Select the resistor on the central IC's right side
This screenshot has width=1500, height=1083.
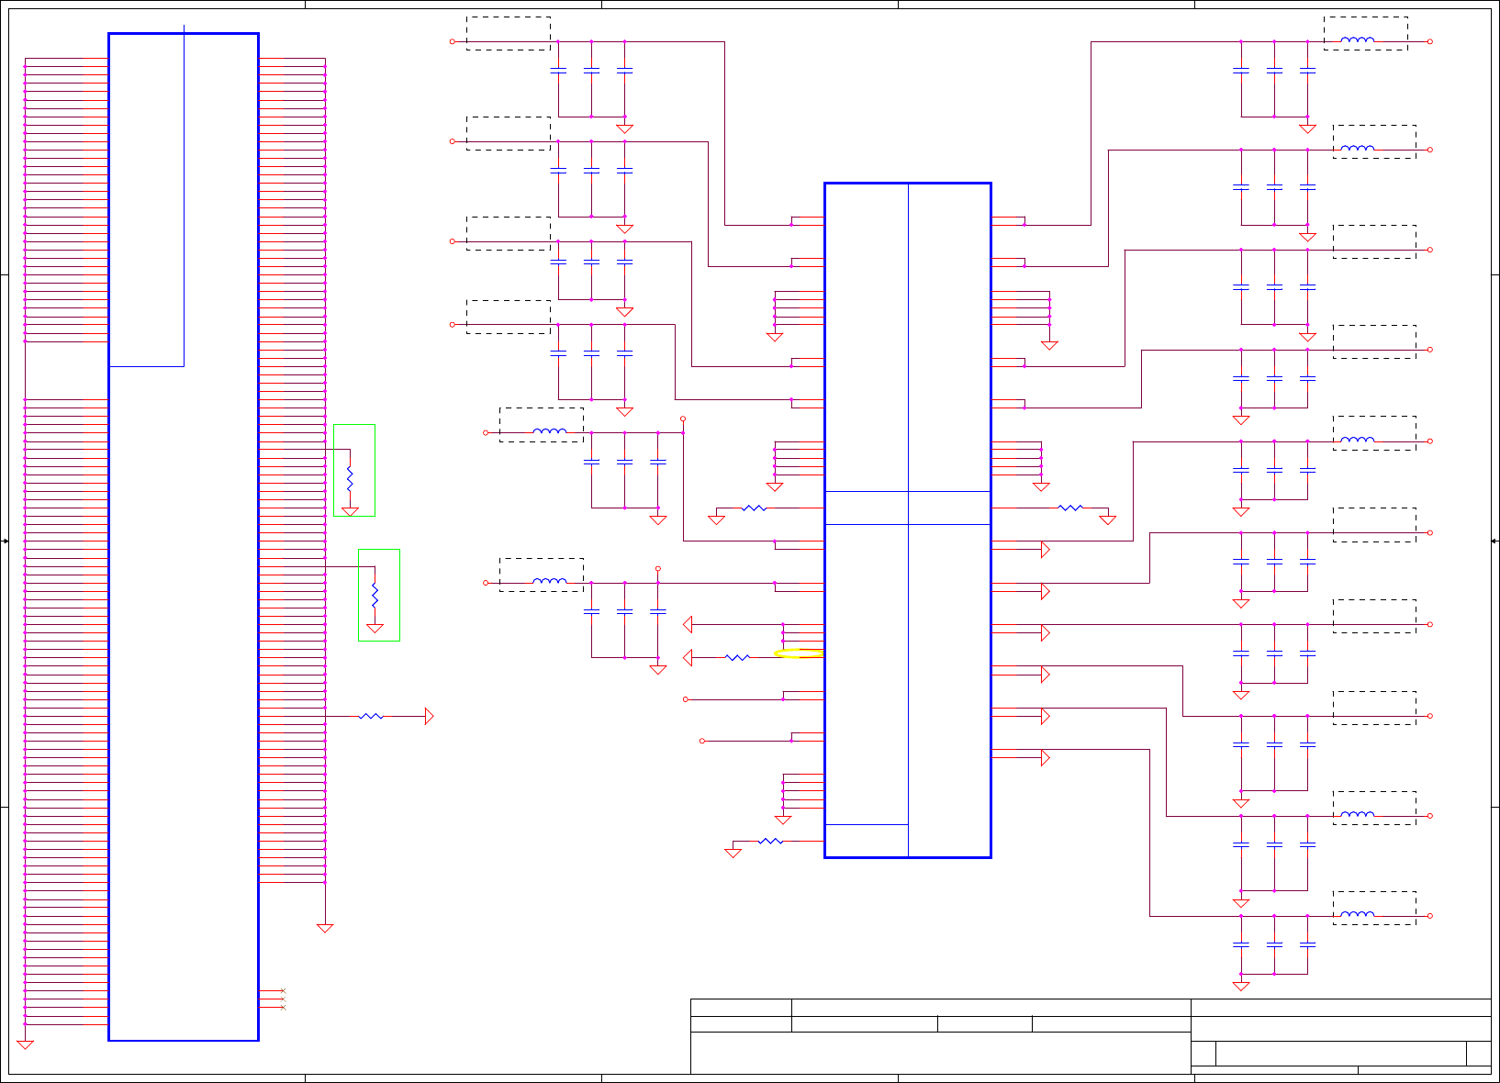coord(1070,508)
